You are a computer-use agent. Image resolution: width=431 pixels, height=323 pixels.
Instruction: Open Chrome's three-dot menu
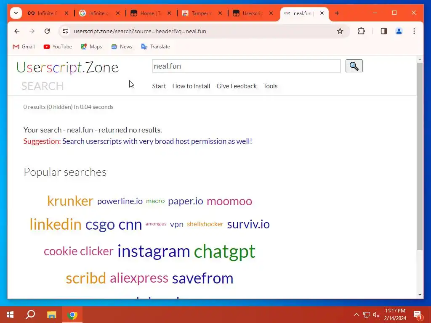pyautogui.click(x=414, y=31)
